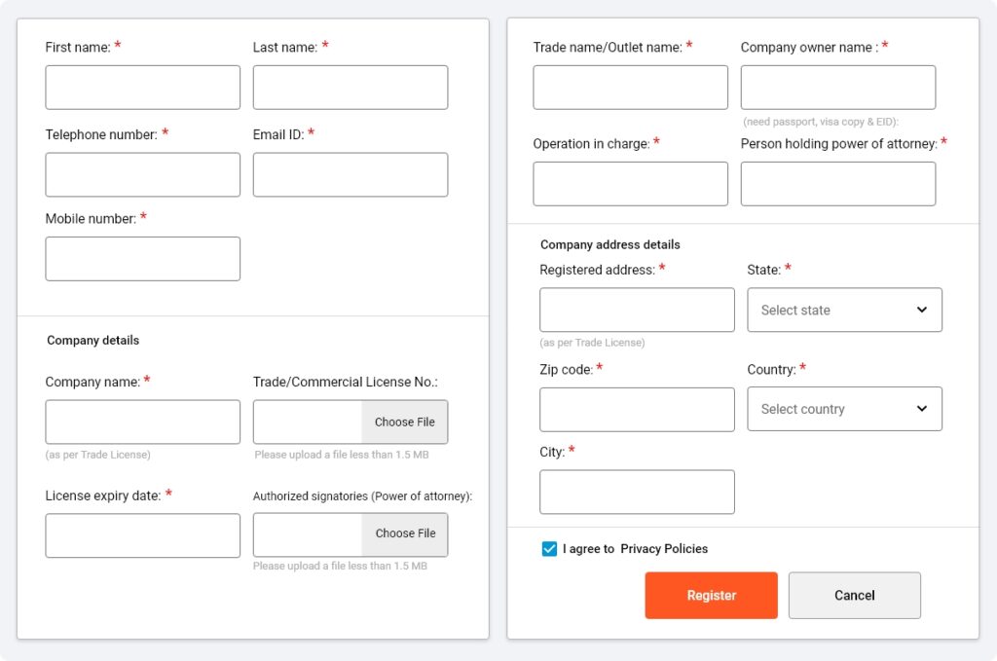Open the Privacy Policies link

pyautogui.click(x=664, y=548)
